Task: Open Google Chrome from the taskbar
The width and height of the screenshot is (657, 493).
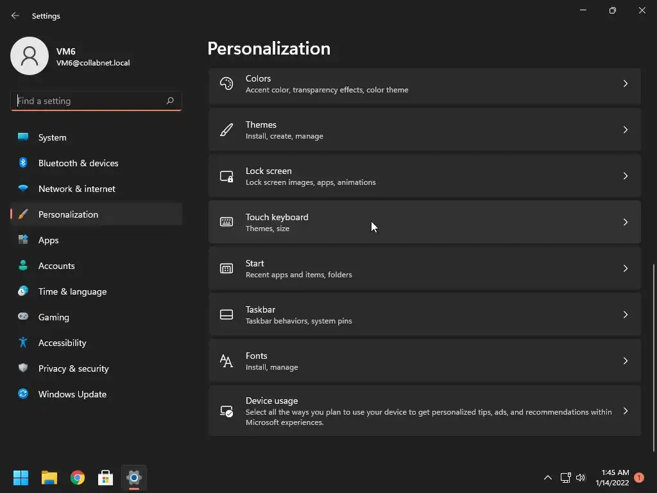Action: coord(78,478)
